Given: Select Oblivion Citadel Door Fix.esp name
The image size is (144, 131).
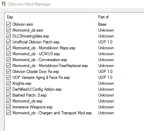Looking at the screenshot, I should [36, 72].
